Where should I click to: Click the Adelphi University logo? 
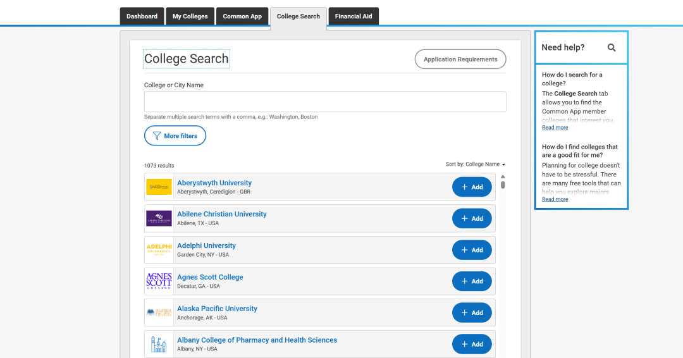tap(159, 250)
